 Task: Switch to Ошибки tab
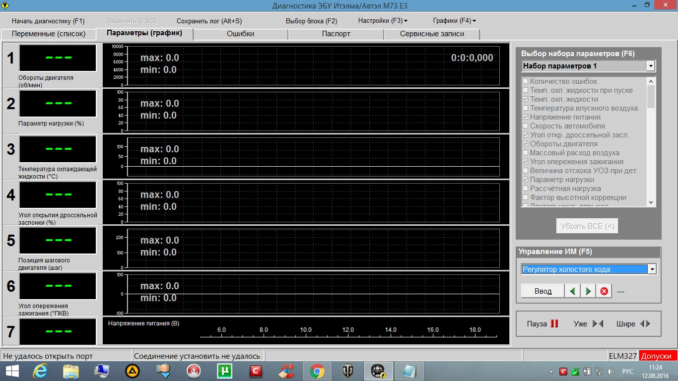(241, 34)
